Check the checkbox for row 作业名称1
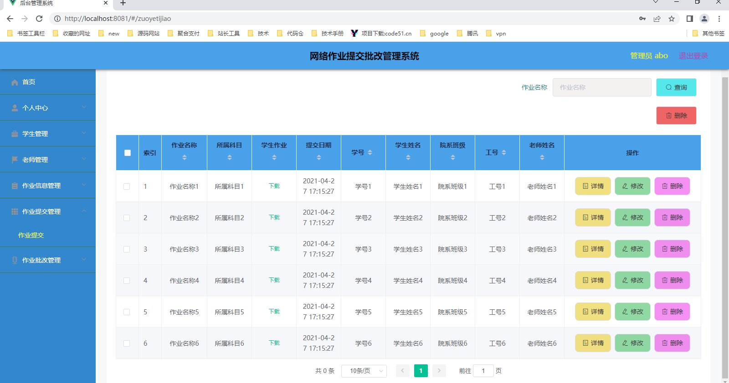 tap(127, 186)
